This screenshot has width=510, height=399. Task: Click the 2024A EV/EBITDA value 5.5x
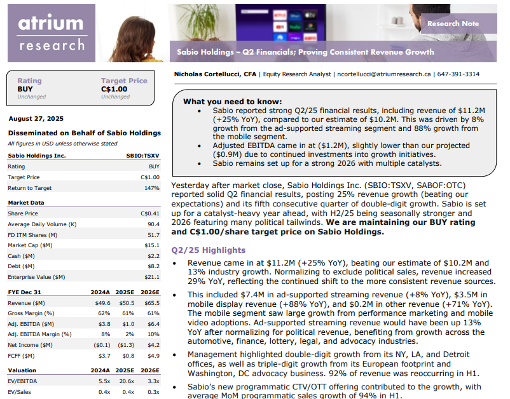[104, 381]
